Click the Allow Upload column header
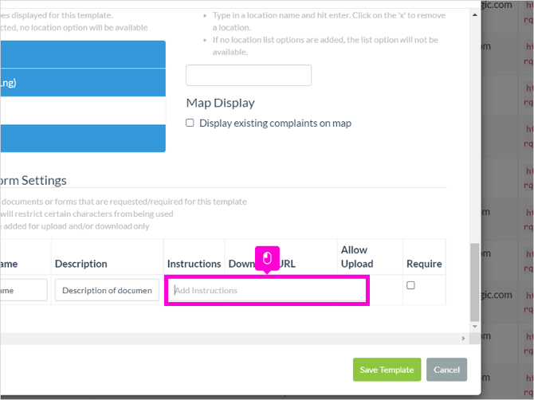Image resolution: width=534 pixels, height=400 pixels. pos(357,257)
